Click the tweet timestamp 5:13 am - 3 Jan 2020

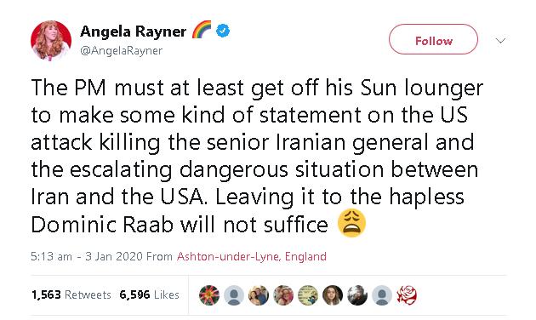pyautogui.click(x=87, y=256)
